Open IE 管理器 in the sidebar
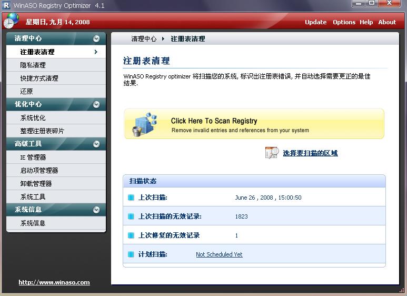Image resolution: width=407 pixels, height=296 pixels. point(56,157)
